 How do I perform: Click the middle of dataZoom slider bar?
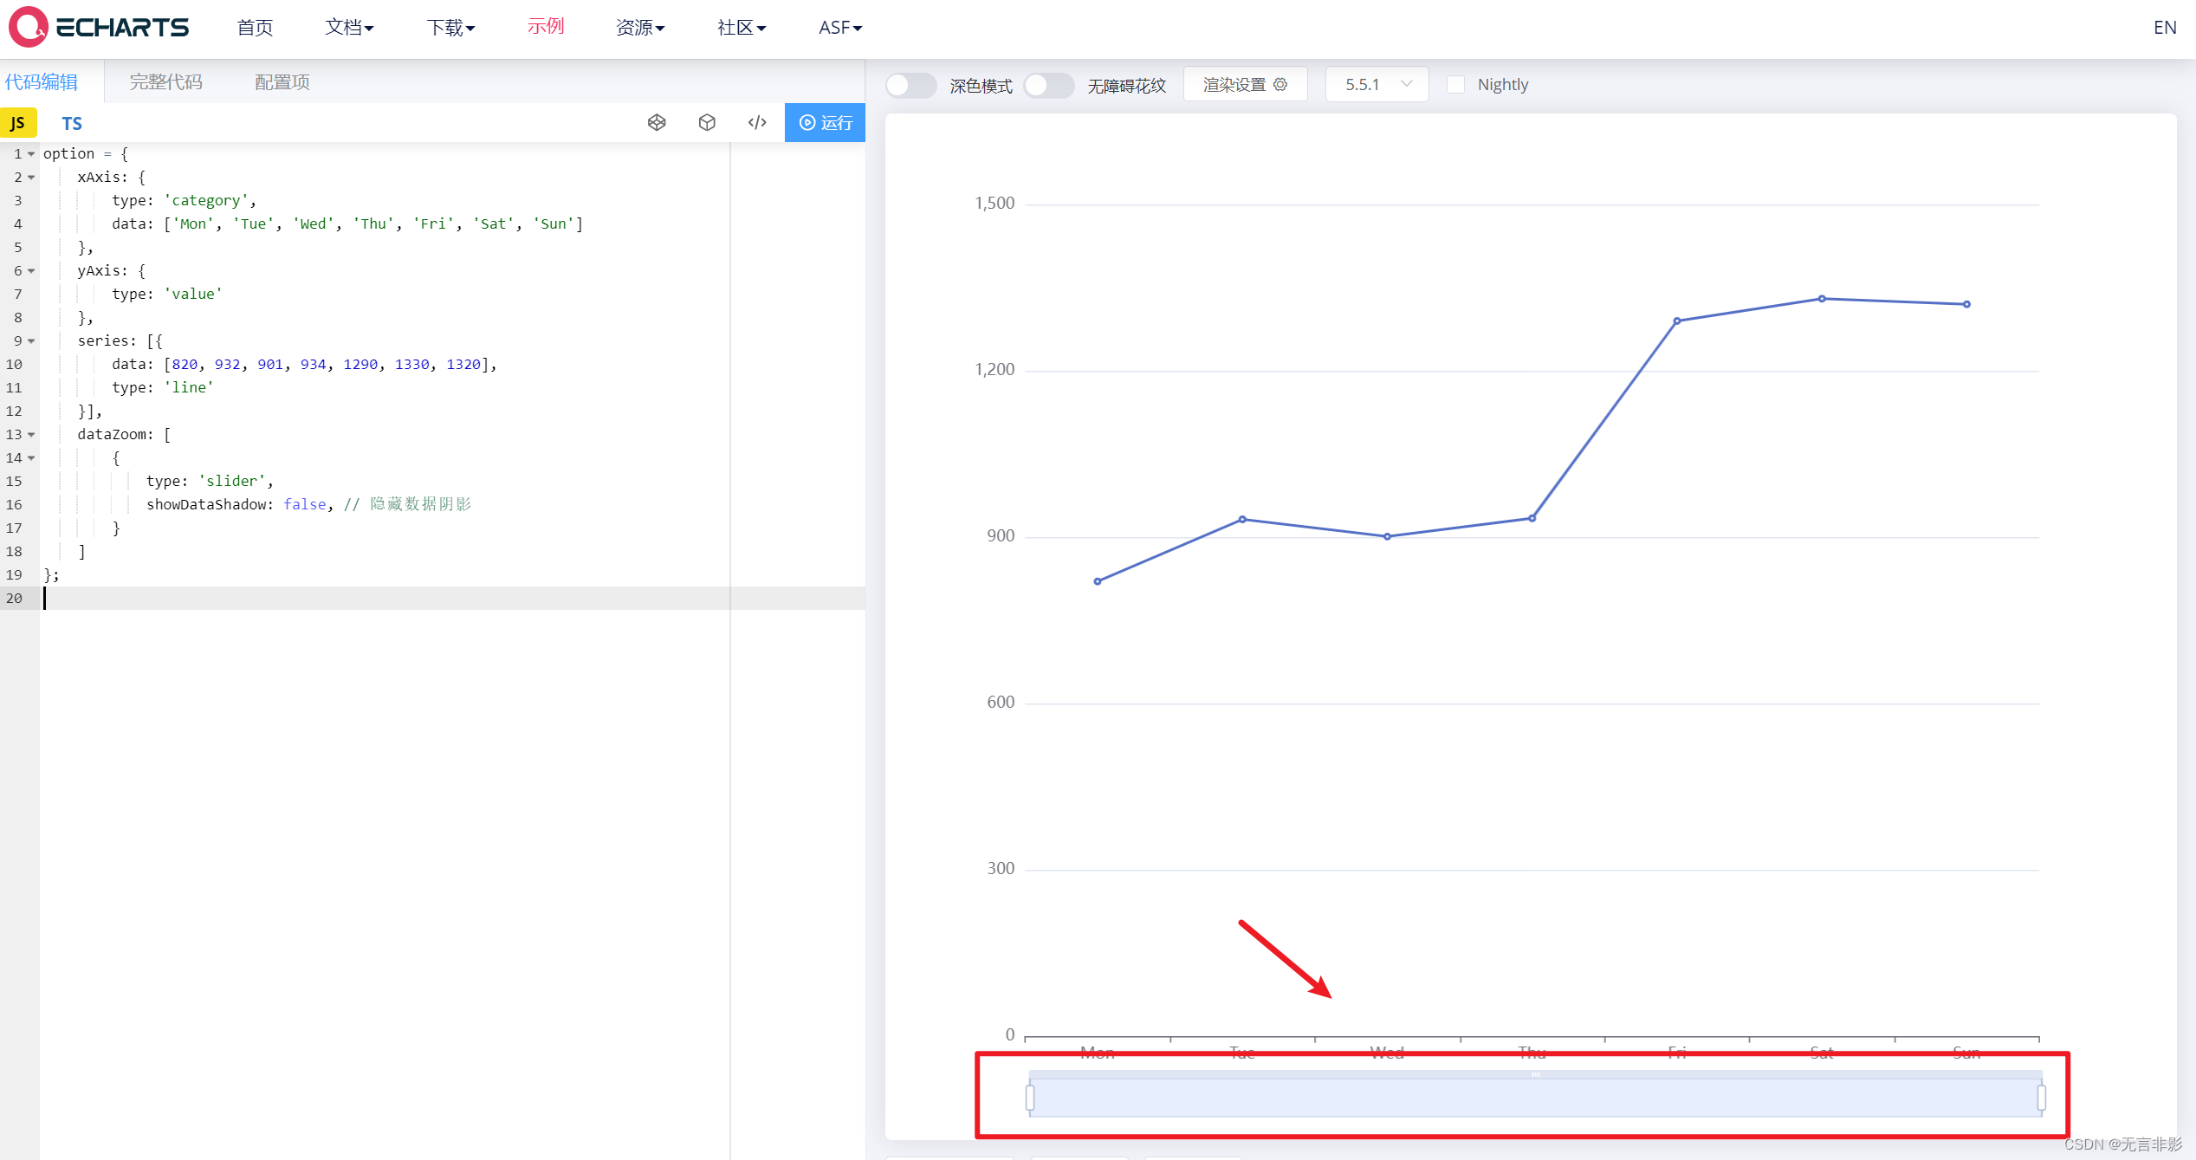point(1535,1098)
